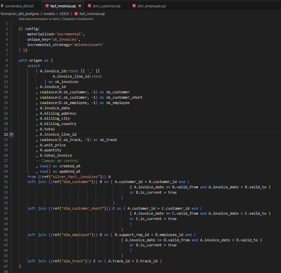Switch to the comandos_dbt.txt tab
This screenshot has width=281, height=273.
tap(19, 6)
